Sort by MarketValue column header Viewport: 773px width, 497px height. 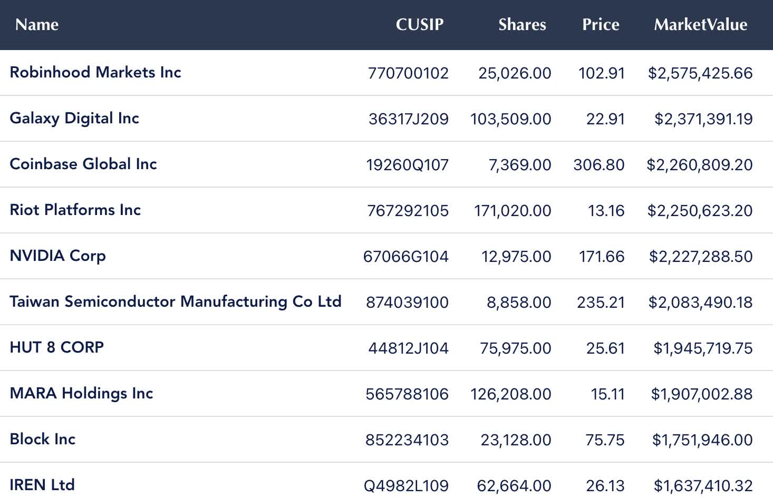700,25
